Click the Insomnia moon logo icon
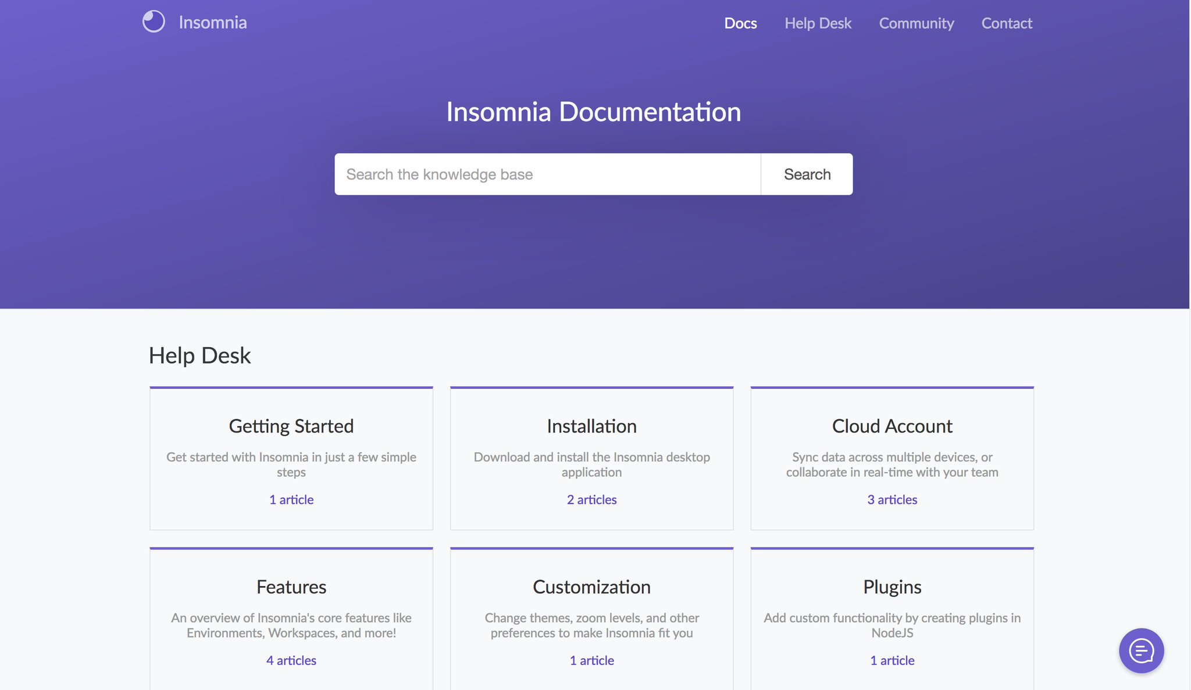 pos(154,22)
